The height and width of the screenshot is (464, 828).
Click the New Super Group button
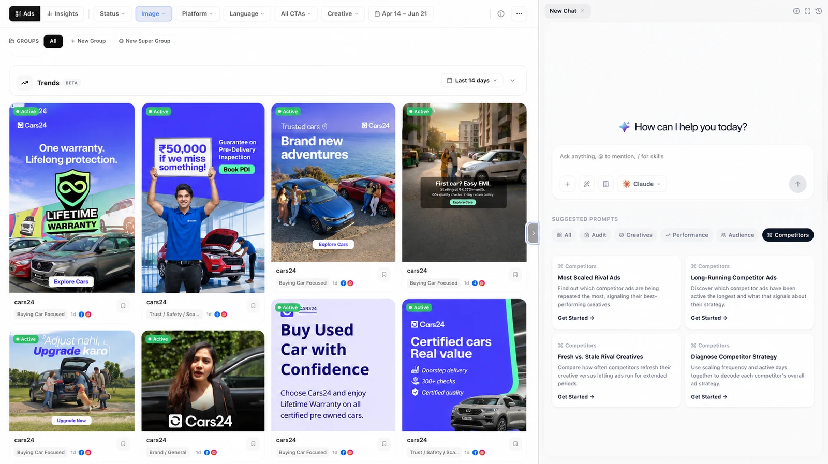point(144,41)
